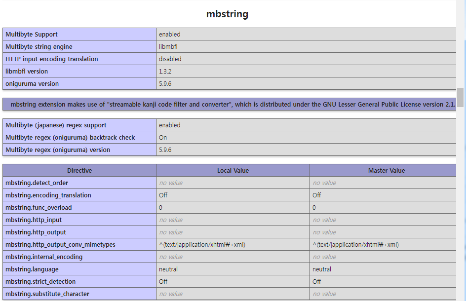Click the mbstring.http_input directive name
The image size is (466, 301).
(x=34, y=220)
